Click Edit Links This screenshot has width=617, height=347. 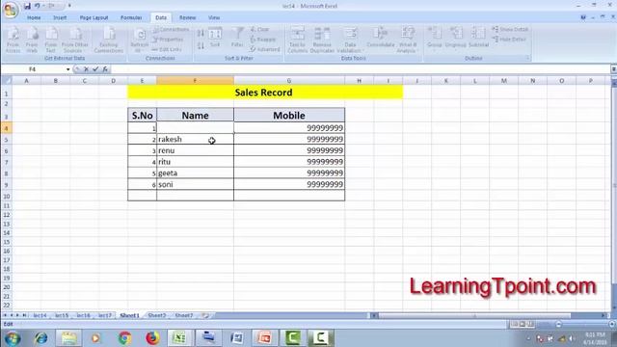(x=167, y=49)
